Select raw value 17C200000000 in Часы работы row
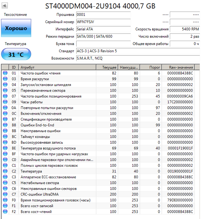The height and width of the screenshot is (219, 202). pos(180,102)
